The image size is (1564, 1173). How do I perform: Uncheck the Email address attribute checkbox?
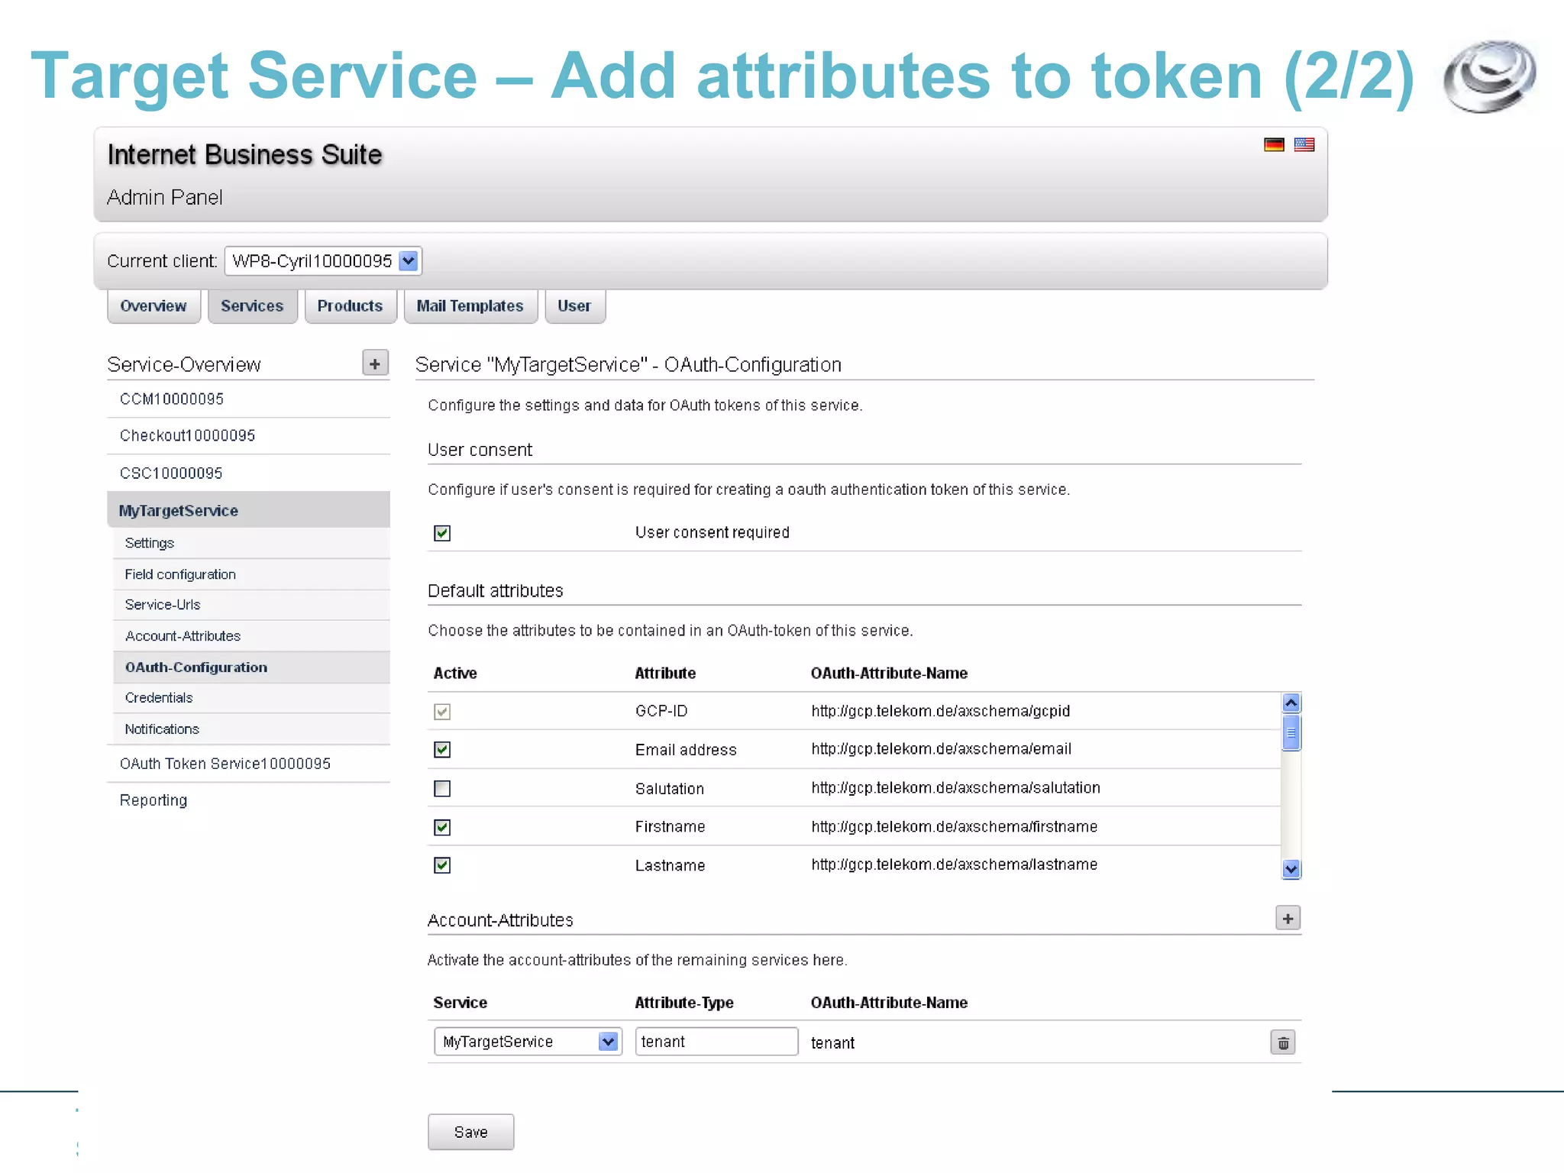pos(442,750)
